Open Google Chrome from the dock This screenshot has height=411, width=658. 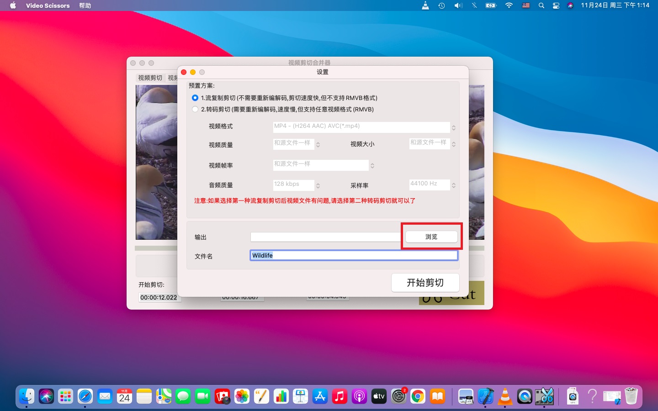tap(418, 396)
